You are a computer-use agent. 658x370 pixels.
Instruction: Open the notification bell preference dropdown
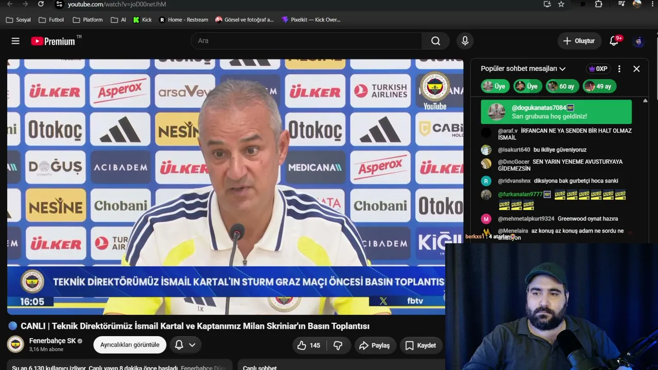click(185, 345)
